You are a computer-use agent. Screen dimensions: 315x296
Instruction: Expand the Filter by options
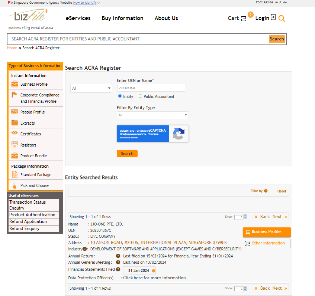pos(259,191)
